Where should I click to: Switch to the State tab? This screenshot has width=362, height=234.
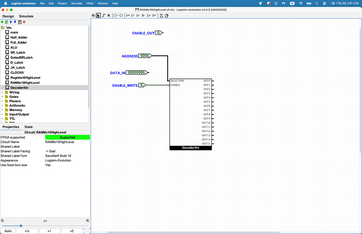28,127
